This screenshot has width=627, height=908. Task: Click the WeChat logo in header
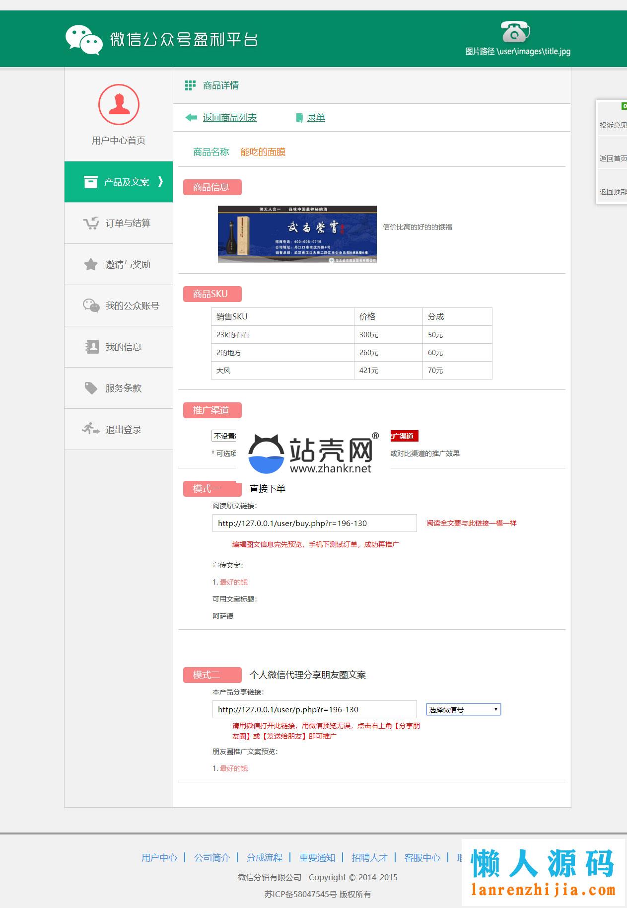tap(84, 39)
